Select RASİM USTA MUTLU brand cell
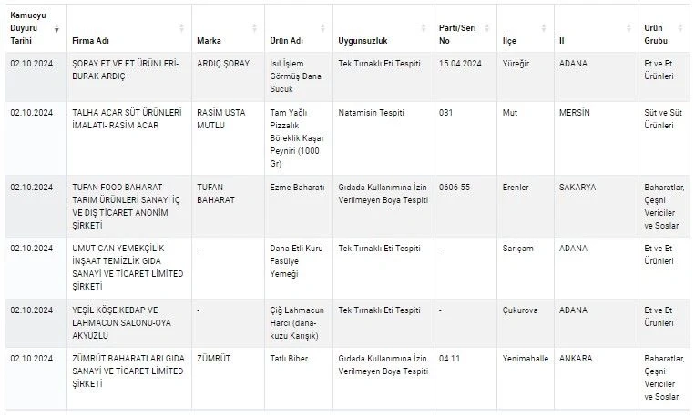695x417 pixels. coord(229,138)
